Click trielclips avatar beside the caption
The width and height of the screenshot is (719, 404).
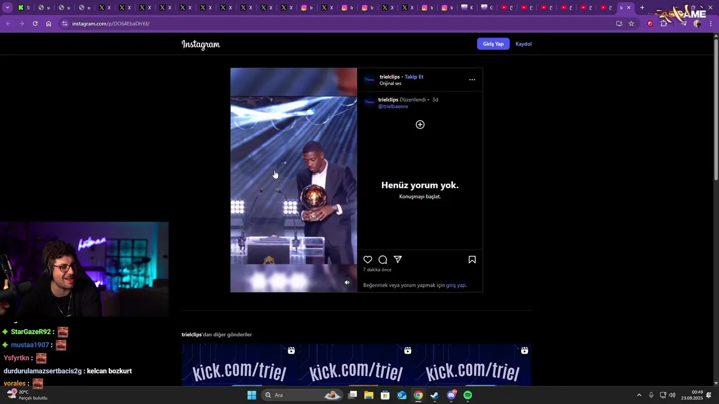369,102
